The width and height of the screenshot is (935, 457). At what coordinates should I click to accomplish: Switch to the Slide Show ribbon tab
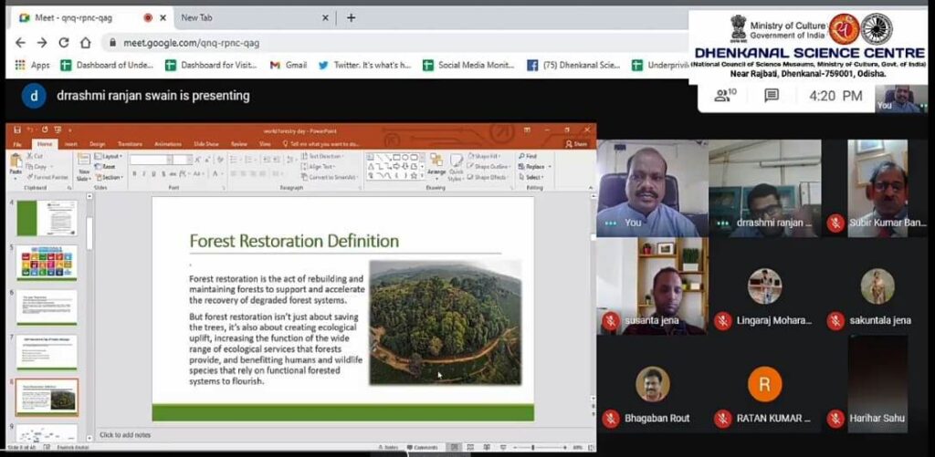click(x=205, y=144)
